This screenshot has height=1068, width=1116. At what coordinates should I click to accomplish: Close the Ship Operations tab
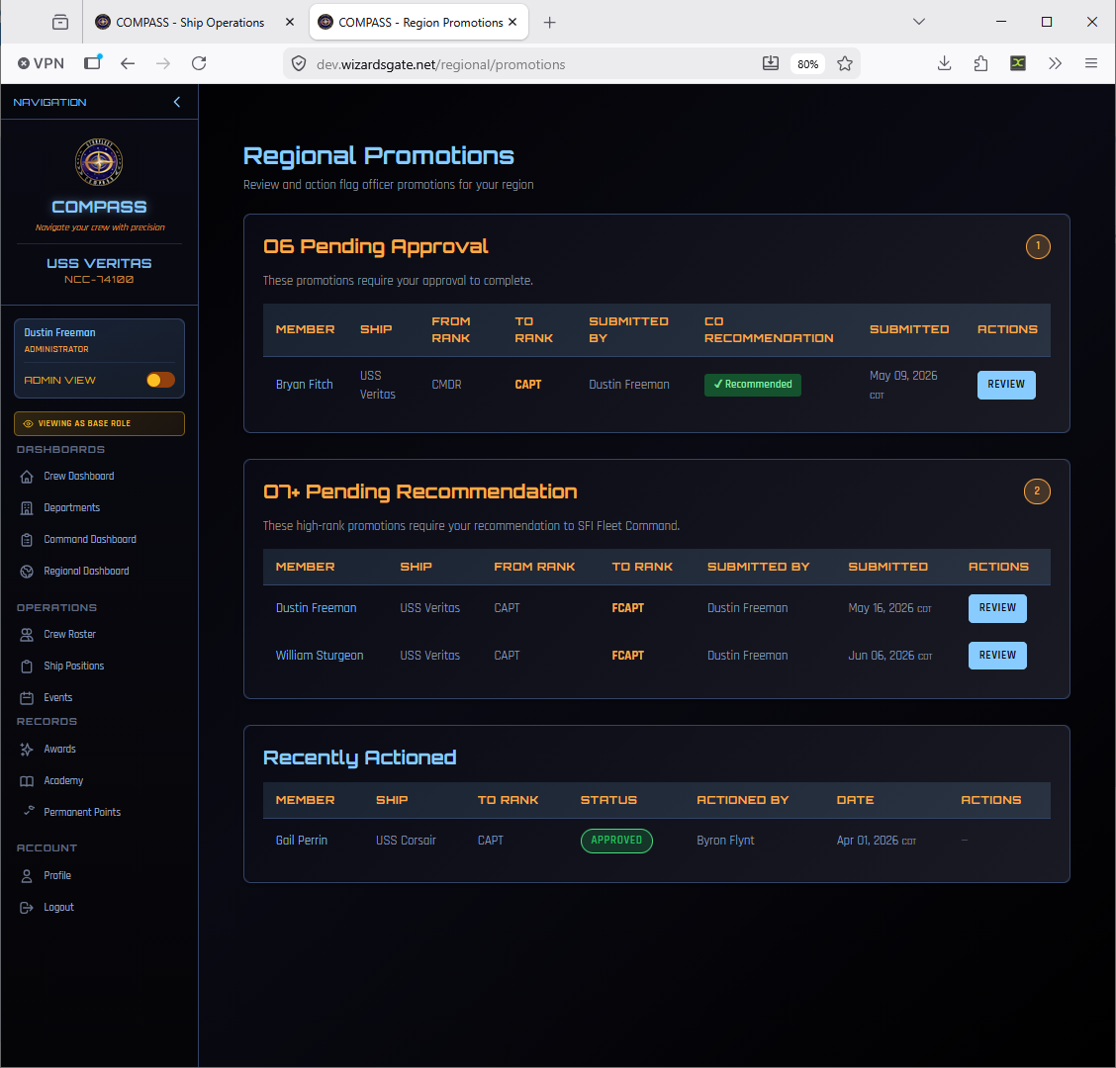point(290,22)
